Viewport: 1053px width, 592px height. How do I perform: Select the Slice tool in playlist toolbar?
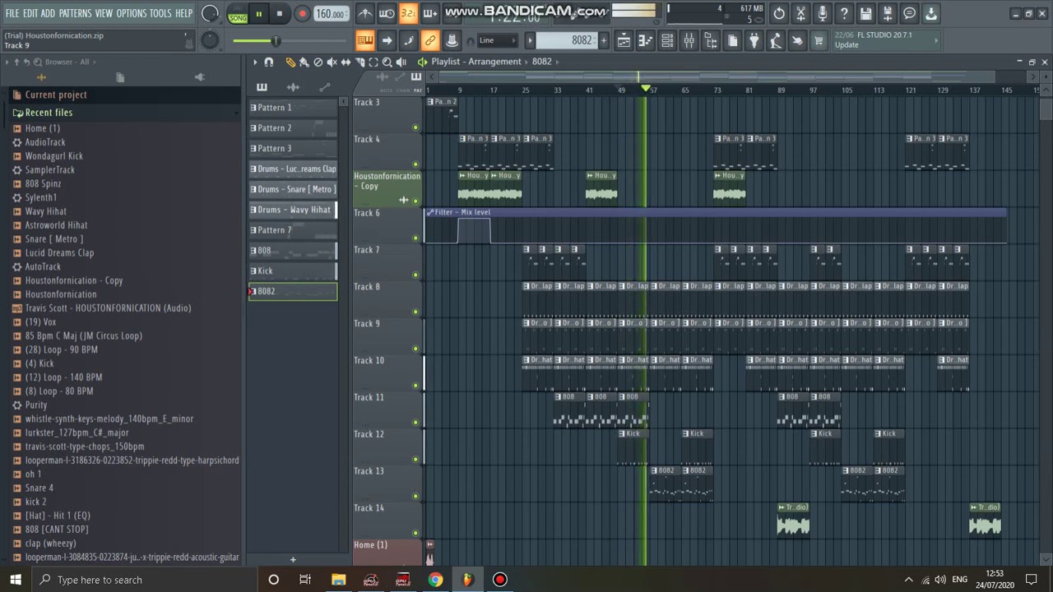(360, 62)
